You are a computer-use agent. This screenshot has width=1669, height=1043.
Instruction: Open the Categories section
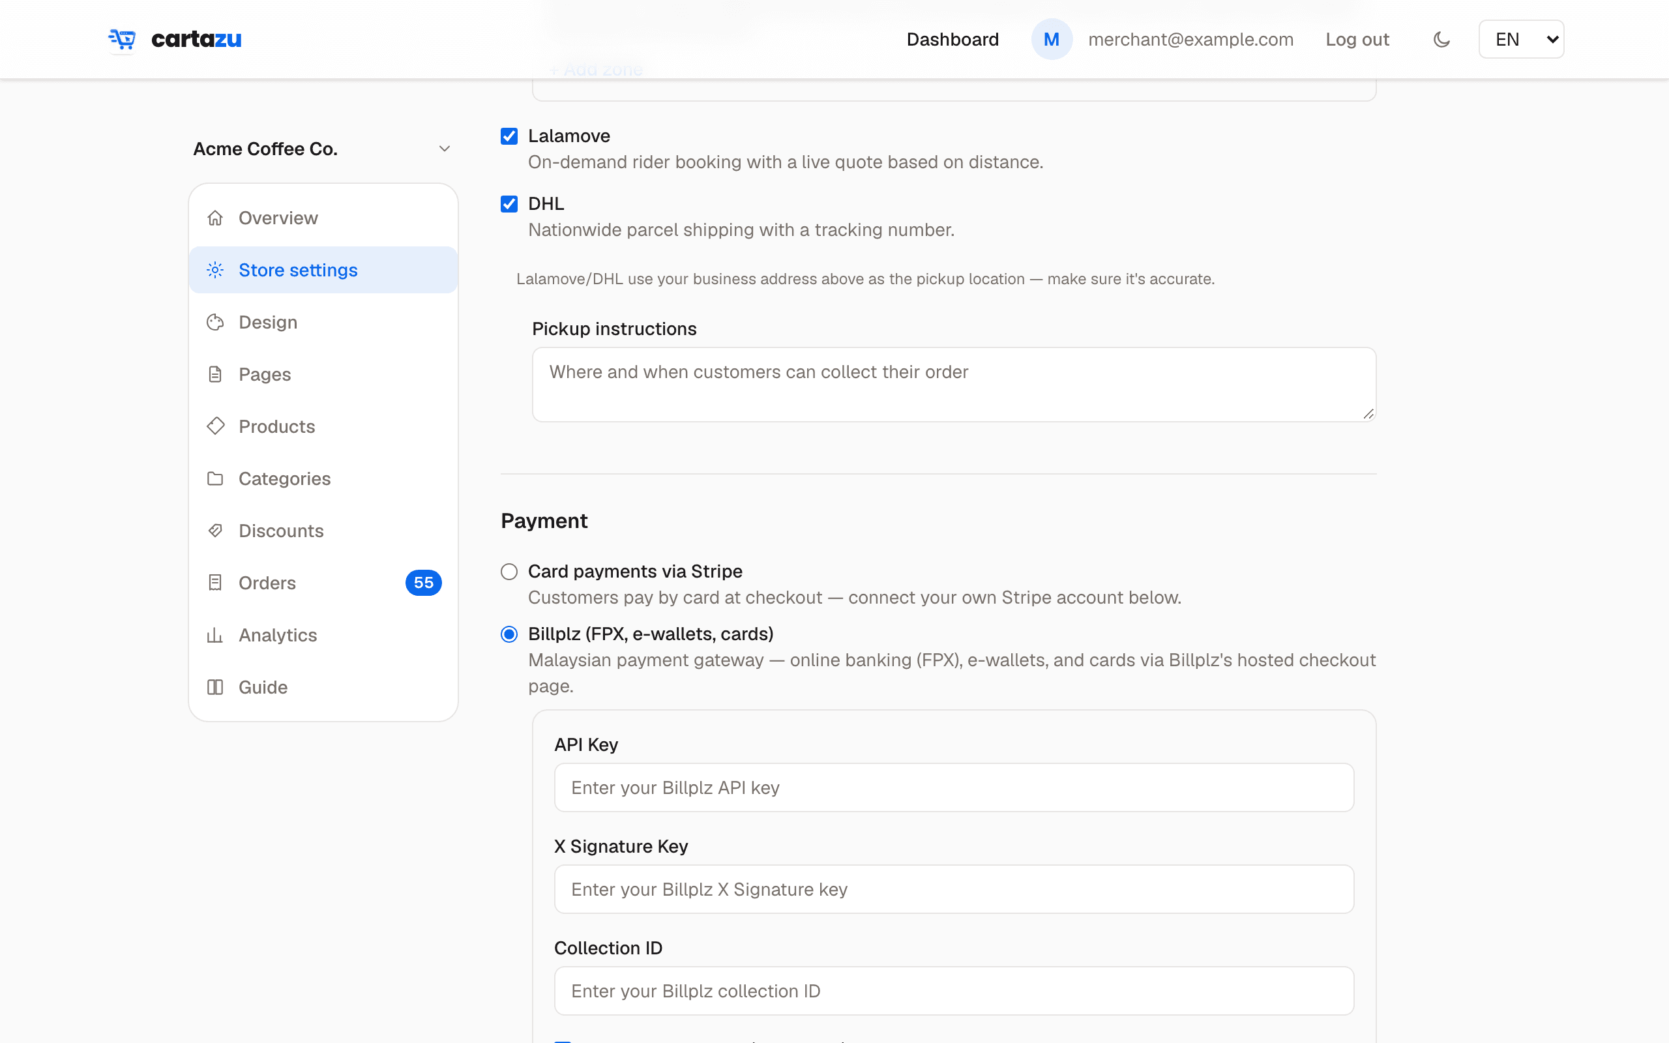(x=323, y=478)
